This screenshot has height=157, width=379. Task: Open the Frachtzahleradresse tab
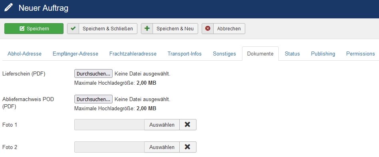[133, 54]
